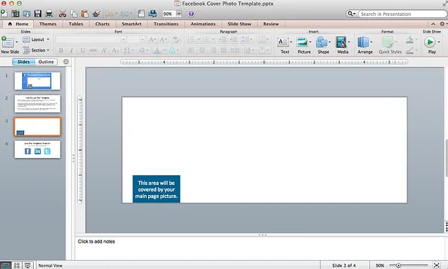Collapse the ribbon with the chevron arrow

tap(433, 24)
